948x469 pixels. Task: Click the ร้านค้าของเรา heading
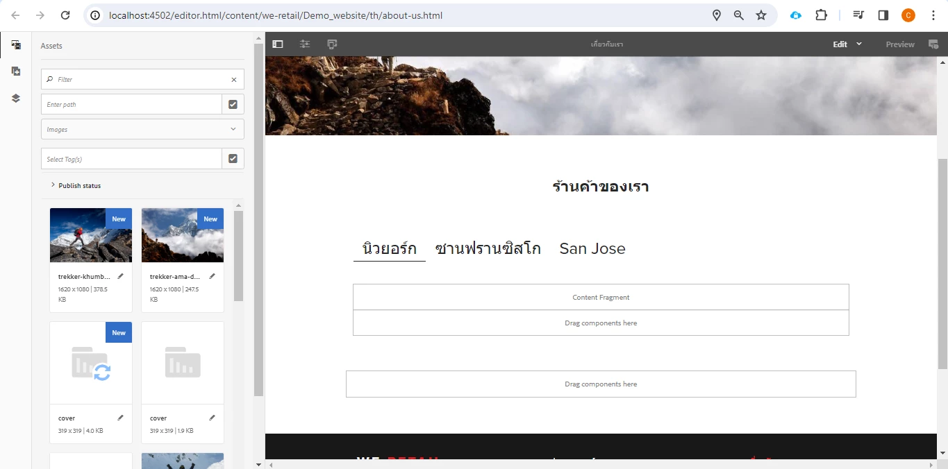click(601, 187)
